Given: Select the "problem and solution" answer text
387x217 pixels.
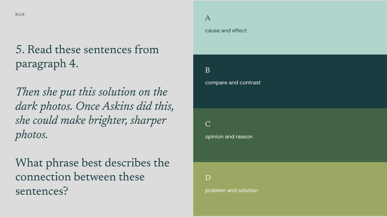Looking at the screenshot, I should point(231,190).
